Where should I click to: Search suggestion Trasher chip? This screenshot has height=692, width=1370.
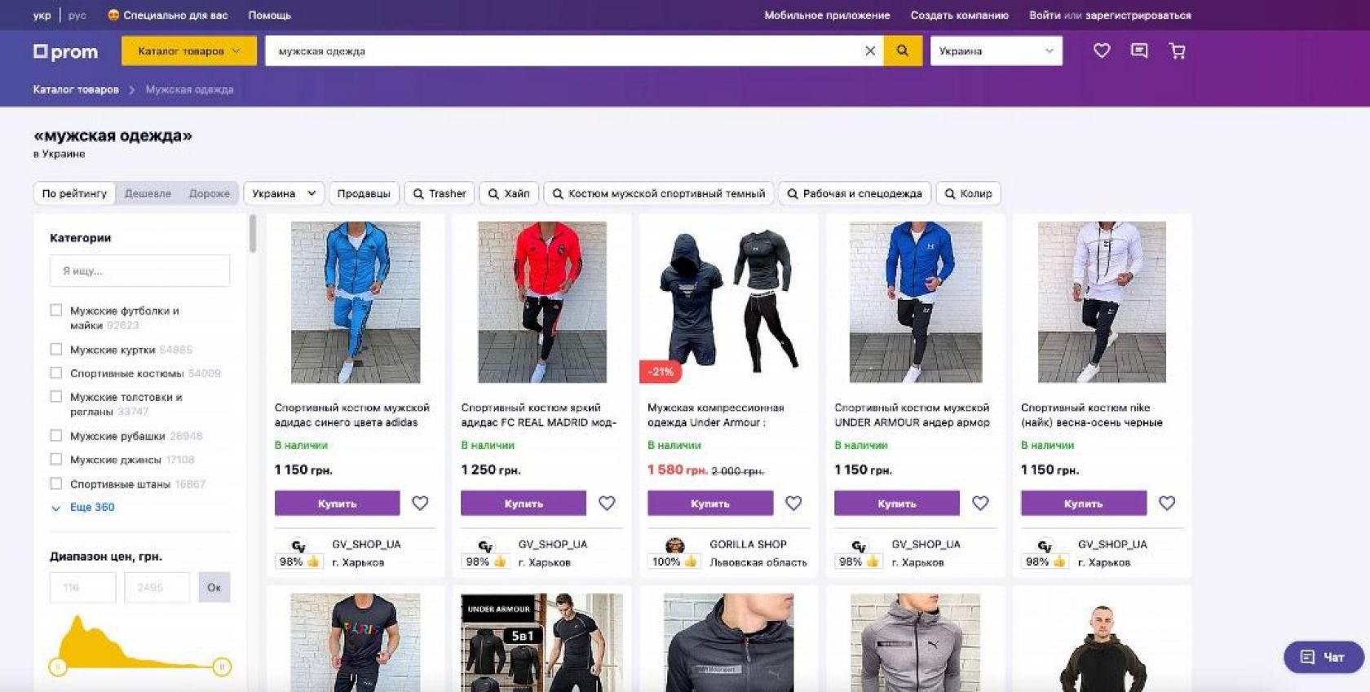[x=439, y=193]
